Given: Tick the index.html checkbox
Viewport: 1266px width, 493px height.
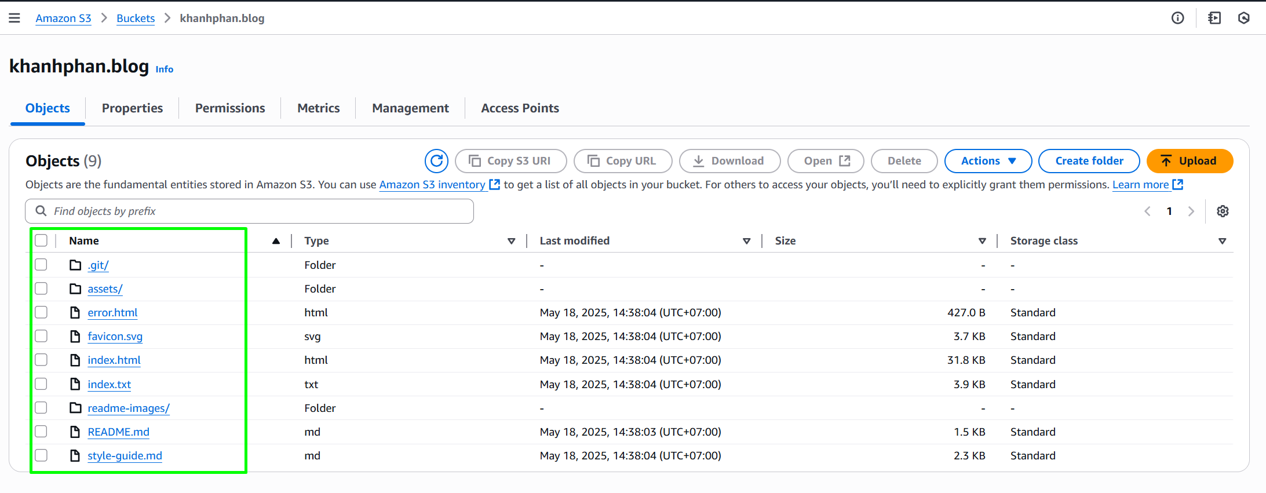Looking at the screenshot, I should [x=41, y=360].
